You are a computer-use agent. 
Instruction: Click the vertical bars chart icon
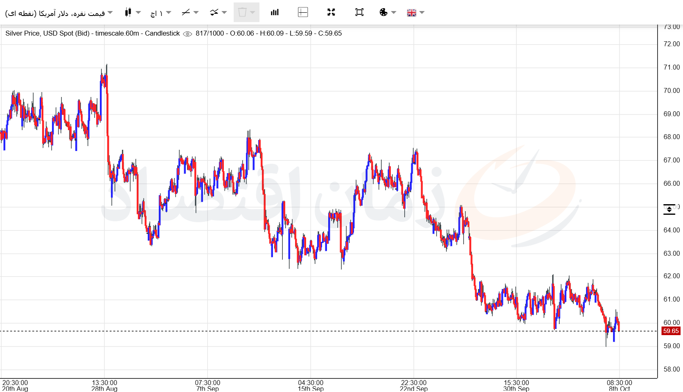[x=275, y=12]
